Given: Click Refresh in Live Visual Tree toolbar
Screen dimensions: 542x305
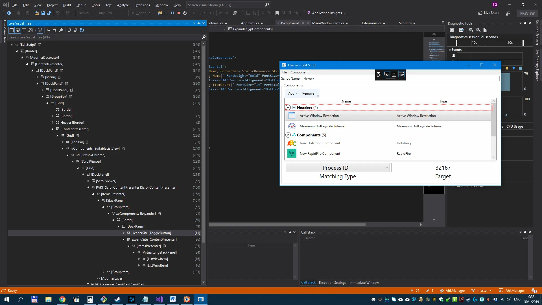Looking at the screenshot, I should [x=82, y=30].
